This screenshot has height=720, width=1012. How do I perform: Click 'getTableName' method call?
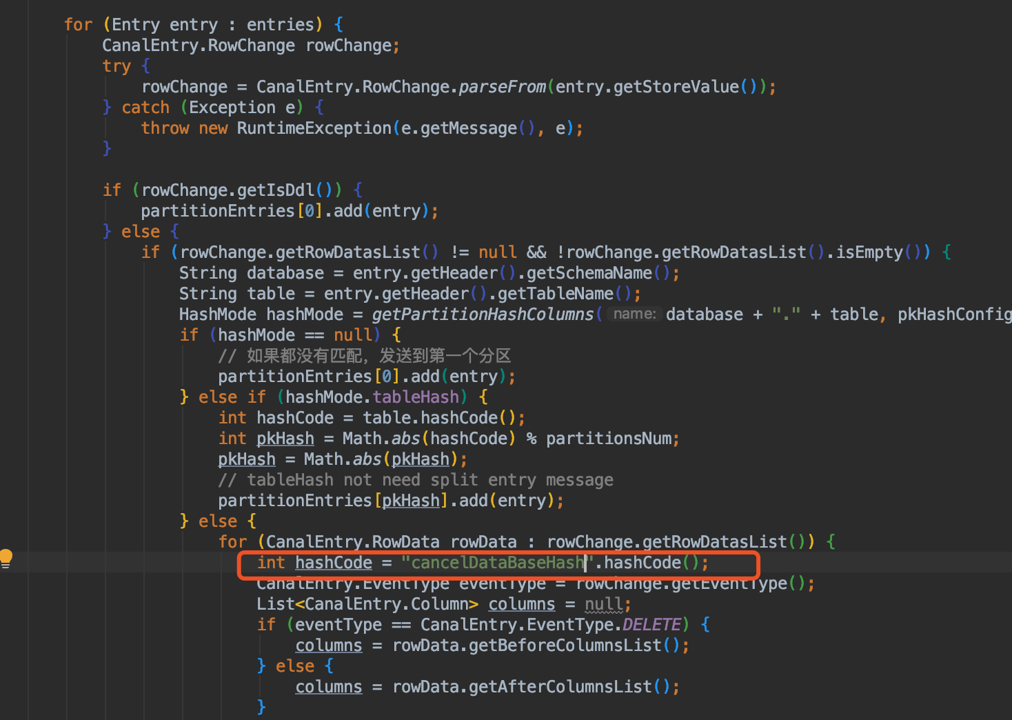(x=556, y=294)
